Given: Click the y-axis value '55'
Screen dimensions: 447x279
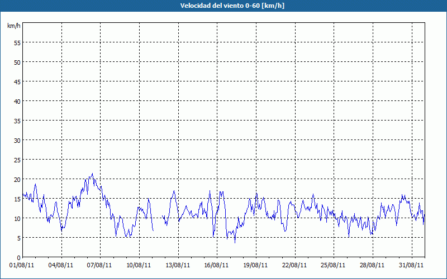Looking at the screenshot, I should (x=17, y=43).
